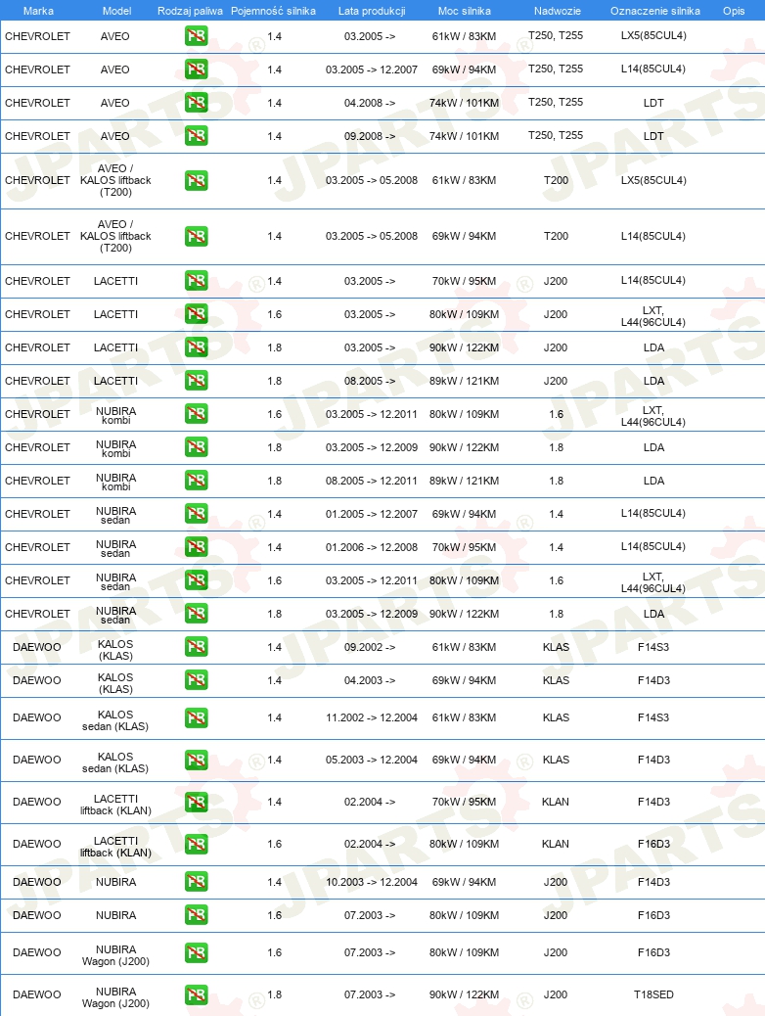The width and height of the screenshot is (765, 1016).
Task: Select DAEWOO brand cell in T18SED row
Action: (x=37, y=994)
